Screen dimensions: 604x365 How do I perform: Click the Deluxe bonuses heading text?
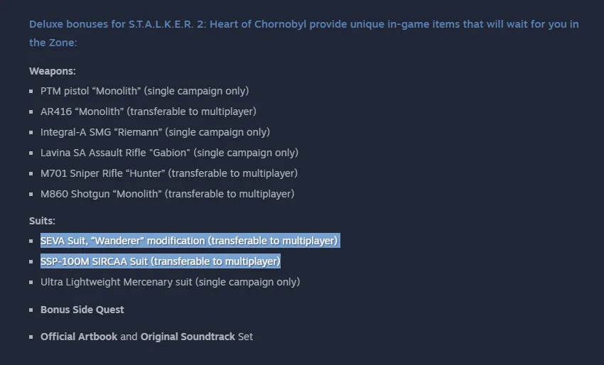pos(304,33)
